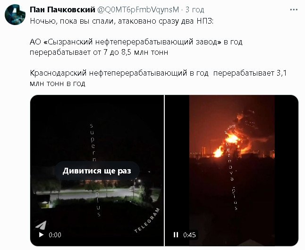Select the right refinery fire video thumbnail
The height and width of the screenshot is (250, 305).
pyautogui.click(x=231, y=171)
